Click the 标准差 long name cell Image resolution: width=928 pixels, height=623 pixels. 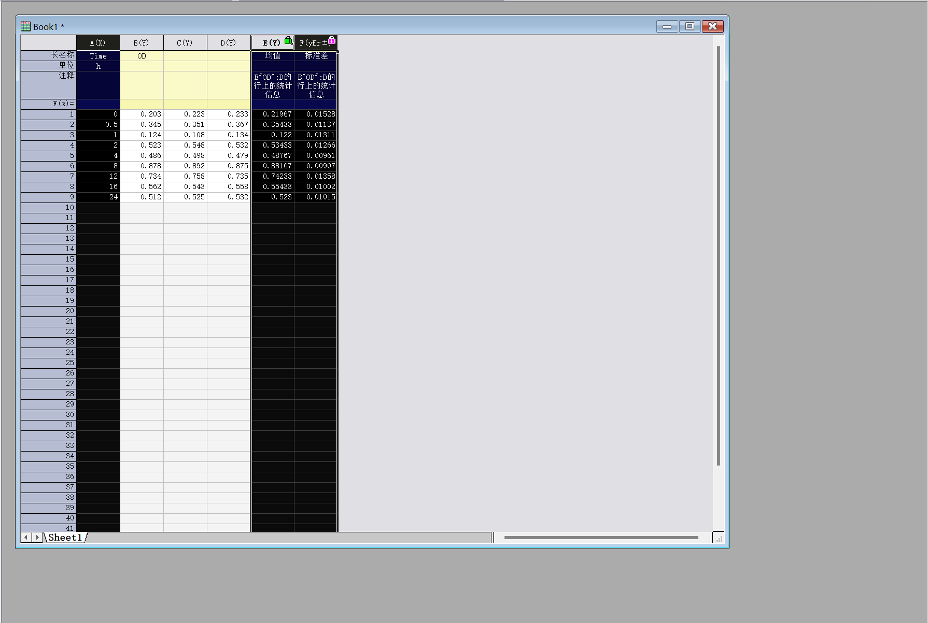(316, 56)
